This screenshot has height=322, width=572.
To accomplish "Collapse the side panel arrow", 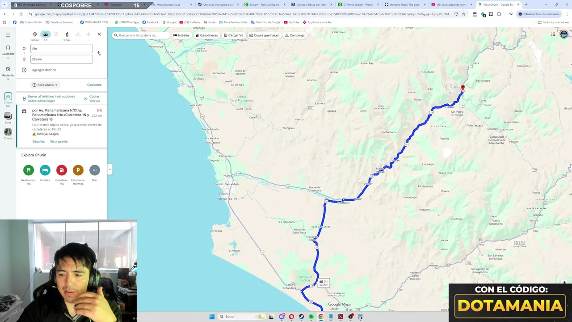I will [110, 169].
